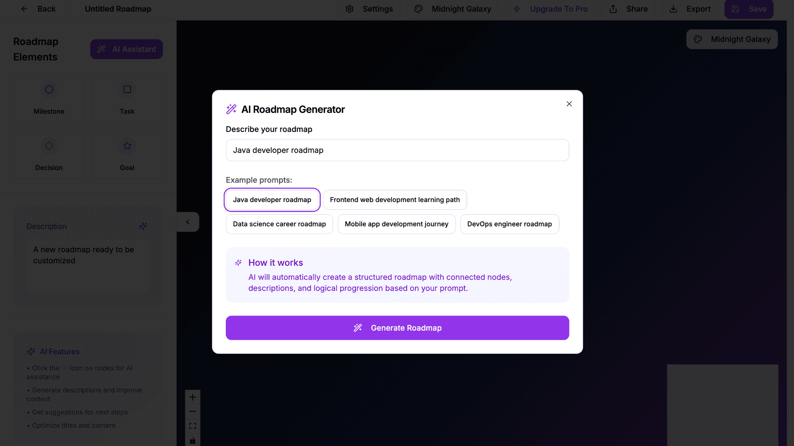Screen dimensions: 794x446
Task: Click the Describe your roadmap input field
Action: coord(397,150)
